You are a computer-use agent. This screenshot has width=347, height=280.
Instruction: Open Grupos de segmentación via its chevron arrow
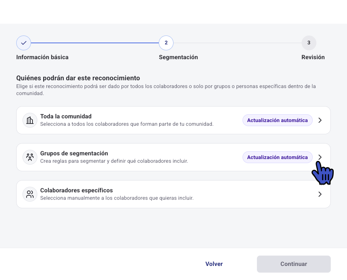[320, 157]
